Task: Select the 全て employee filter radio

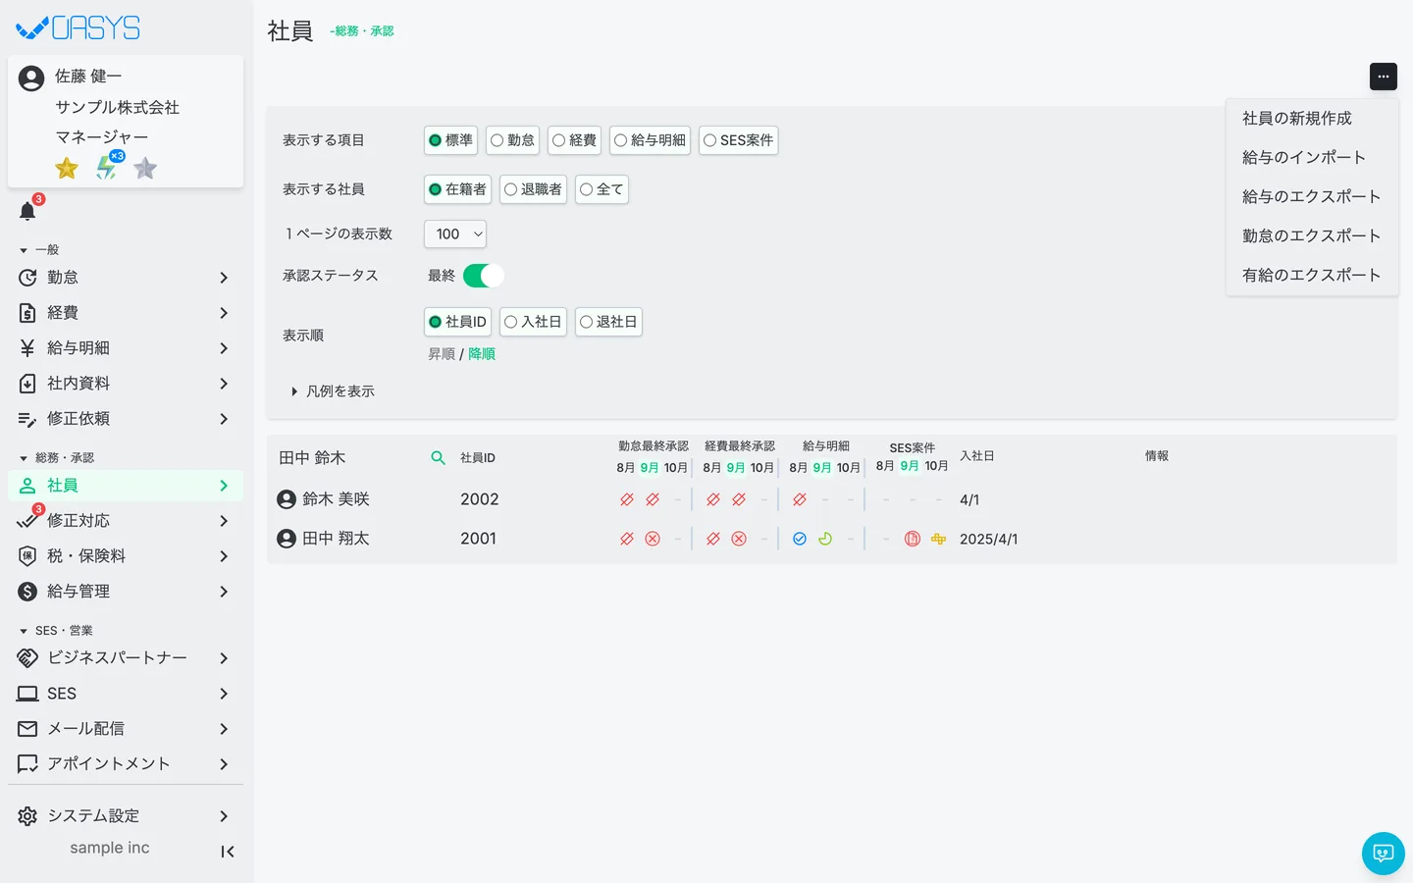Action: pos(602,189)
